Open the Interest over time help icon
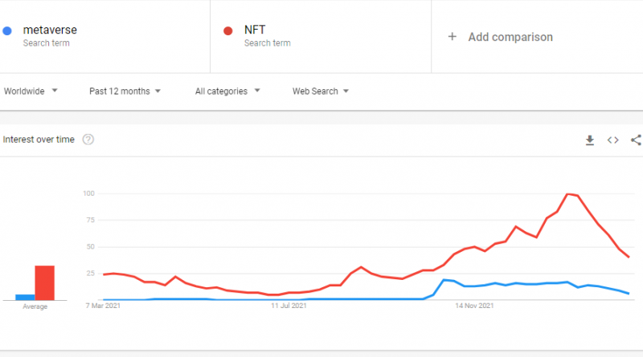The width and height of the screenshot is (643, 357). click(88, 140)
